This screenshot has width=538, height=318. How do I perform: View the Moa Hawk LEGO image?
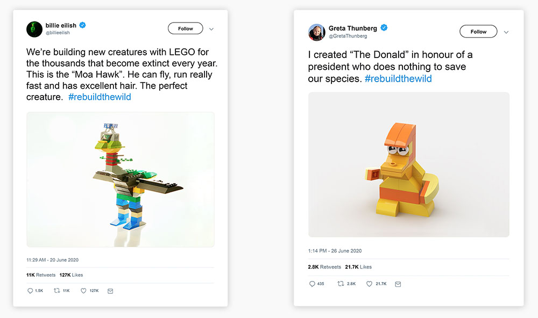(121, 179)
